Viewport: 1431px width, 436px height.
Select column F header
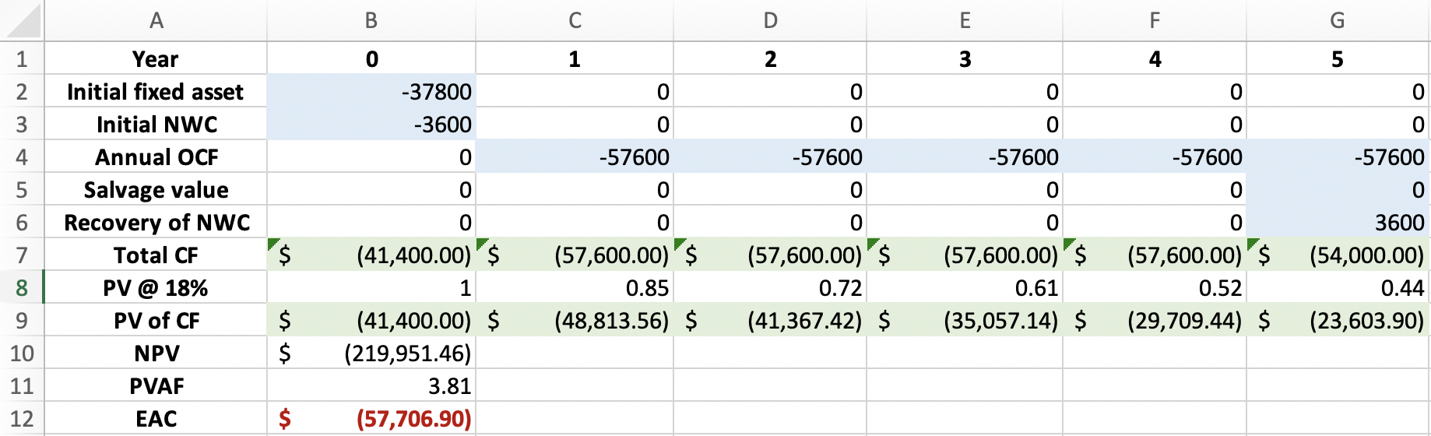[x=1155, y=20]
